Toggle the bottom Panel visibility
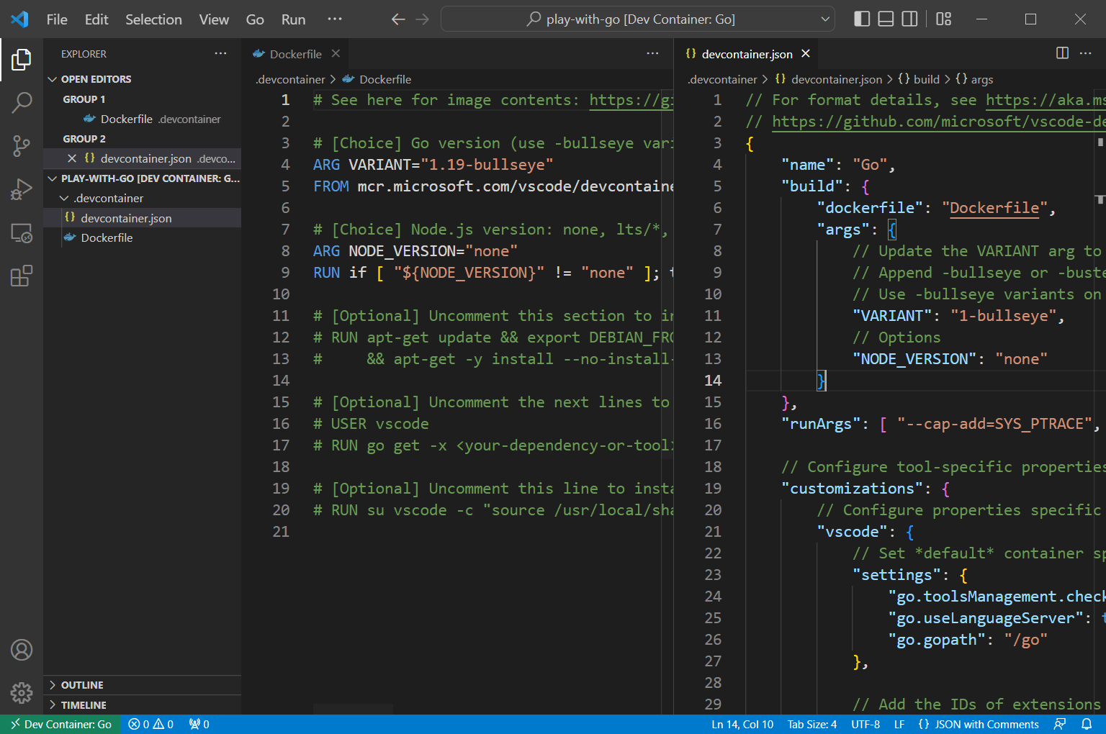The width and height of the screenshot is (1106, 734). pyautogui.click(x=886, y=19)
